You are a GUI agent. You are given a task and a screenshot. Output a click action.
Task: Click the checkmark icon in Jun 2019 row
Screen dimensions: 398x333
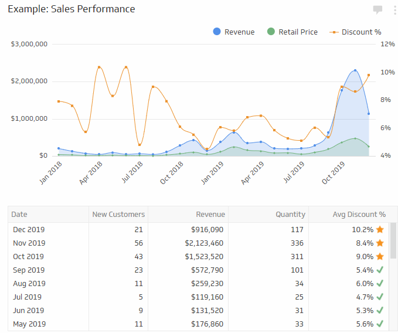tap(380, 310)
